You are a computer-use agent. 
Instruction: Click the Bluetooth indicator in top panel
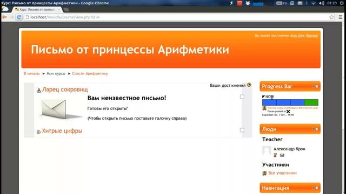click(x=307, y=3)
